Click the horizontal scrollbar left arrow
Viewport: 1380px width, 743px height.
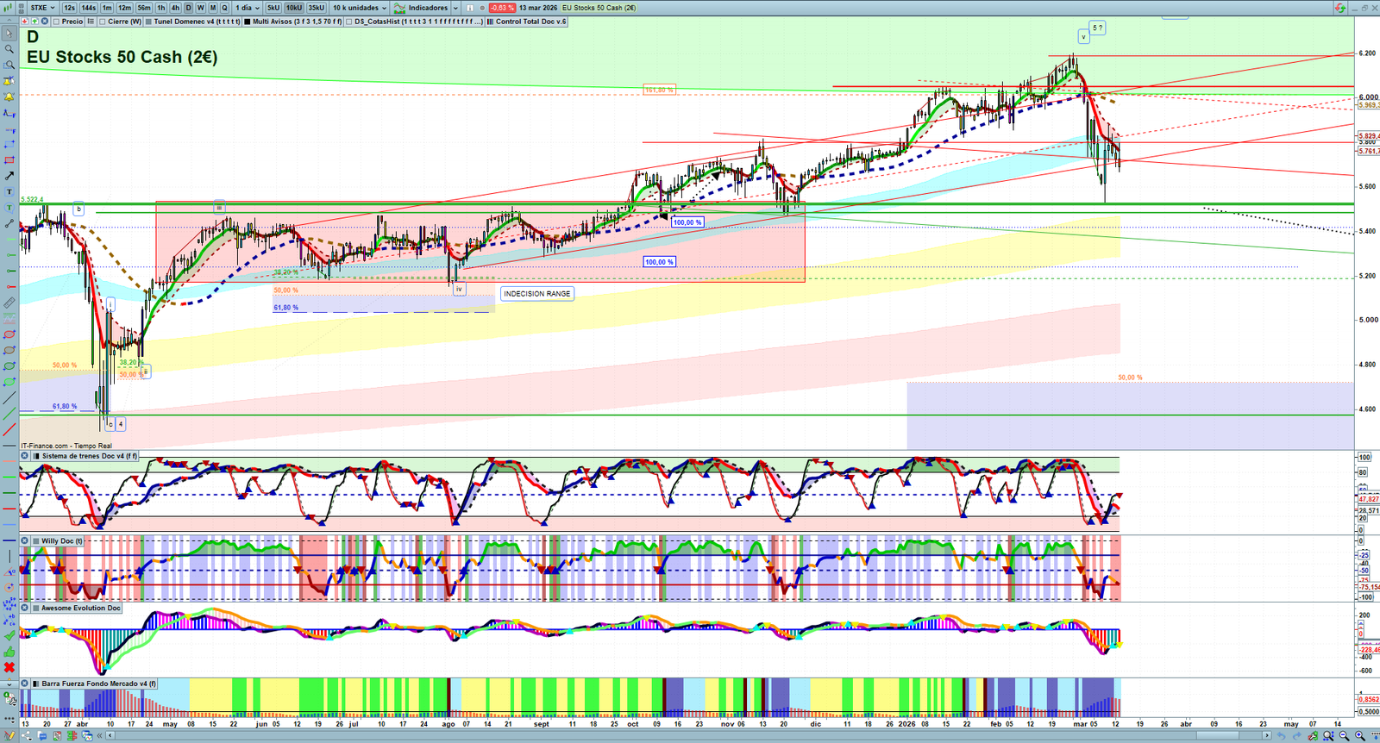(x=110, y=735)
